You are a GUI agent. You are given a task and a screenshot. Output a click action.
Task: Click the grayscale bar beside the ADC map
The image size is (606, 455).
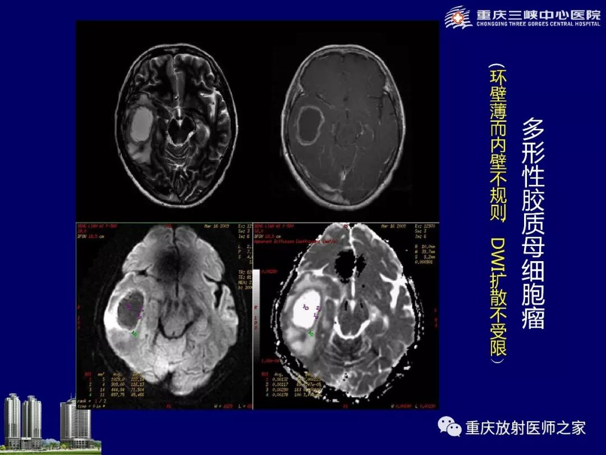point(256,315)
